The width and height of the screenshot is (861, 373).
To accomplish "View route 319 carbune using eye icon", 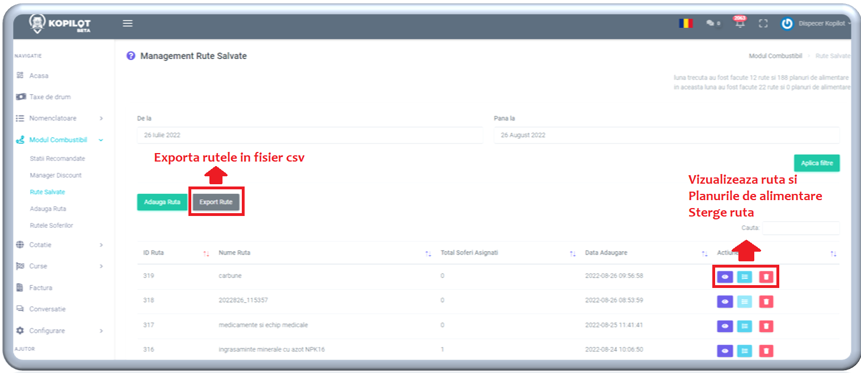I will tap(725, 277).
